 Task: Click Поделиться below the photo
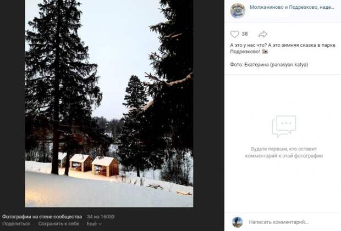(16, 224)
